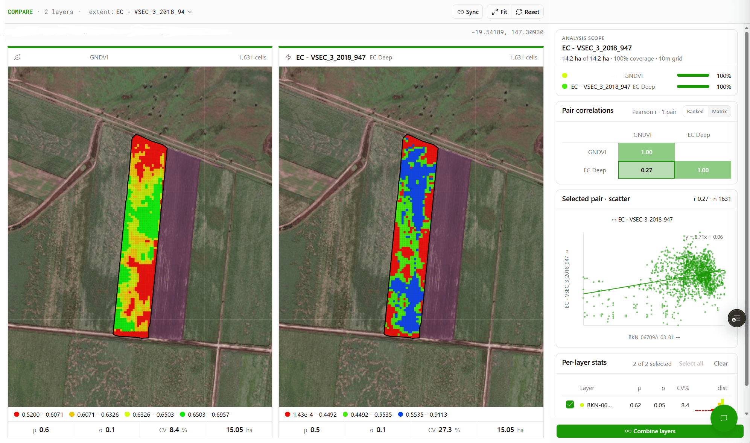Click the GNDVI column header in matrix

point(642,135)
